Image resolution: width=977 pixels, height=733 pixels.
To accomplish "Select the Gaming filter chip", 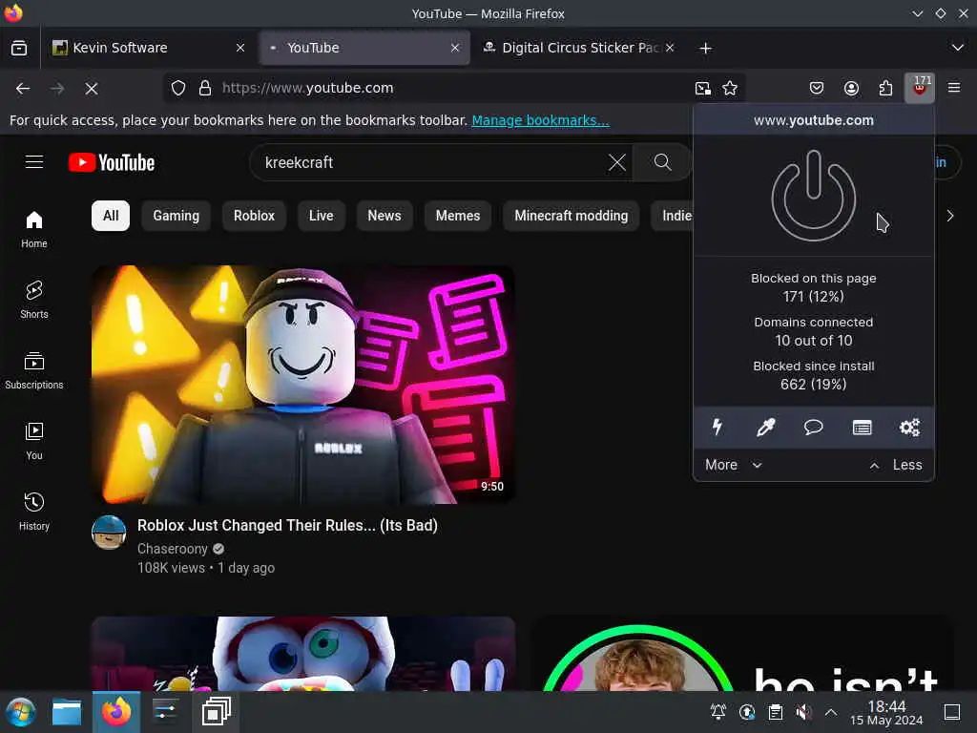I will tap(177, 216).
